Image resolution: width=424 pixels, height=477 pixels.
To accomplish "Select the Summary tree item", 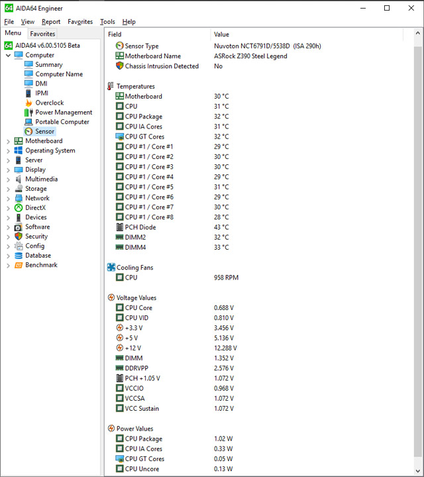I will click(49, 64).
